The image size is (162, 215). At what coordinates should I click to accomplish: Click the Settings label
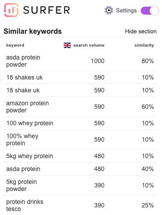pos(126,11)
